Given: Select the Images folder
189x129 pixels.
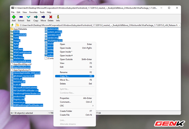Looking at the screenshot, I should tap(17, 41).
